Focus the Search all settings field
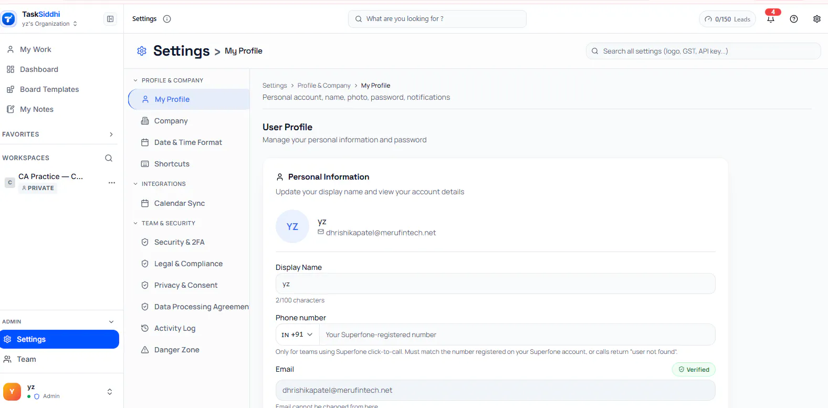This screenshot has height=408, width=828. pos(703,51)
